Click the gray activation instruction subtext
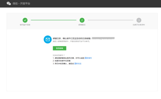 tap(72, 41)
